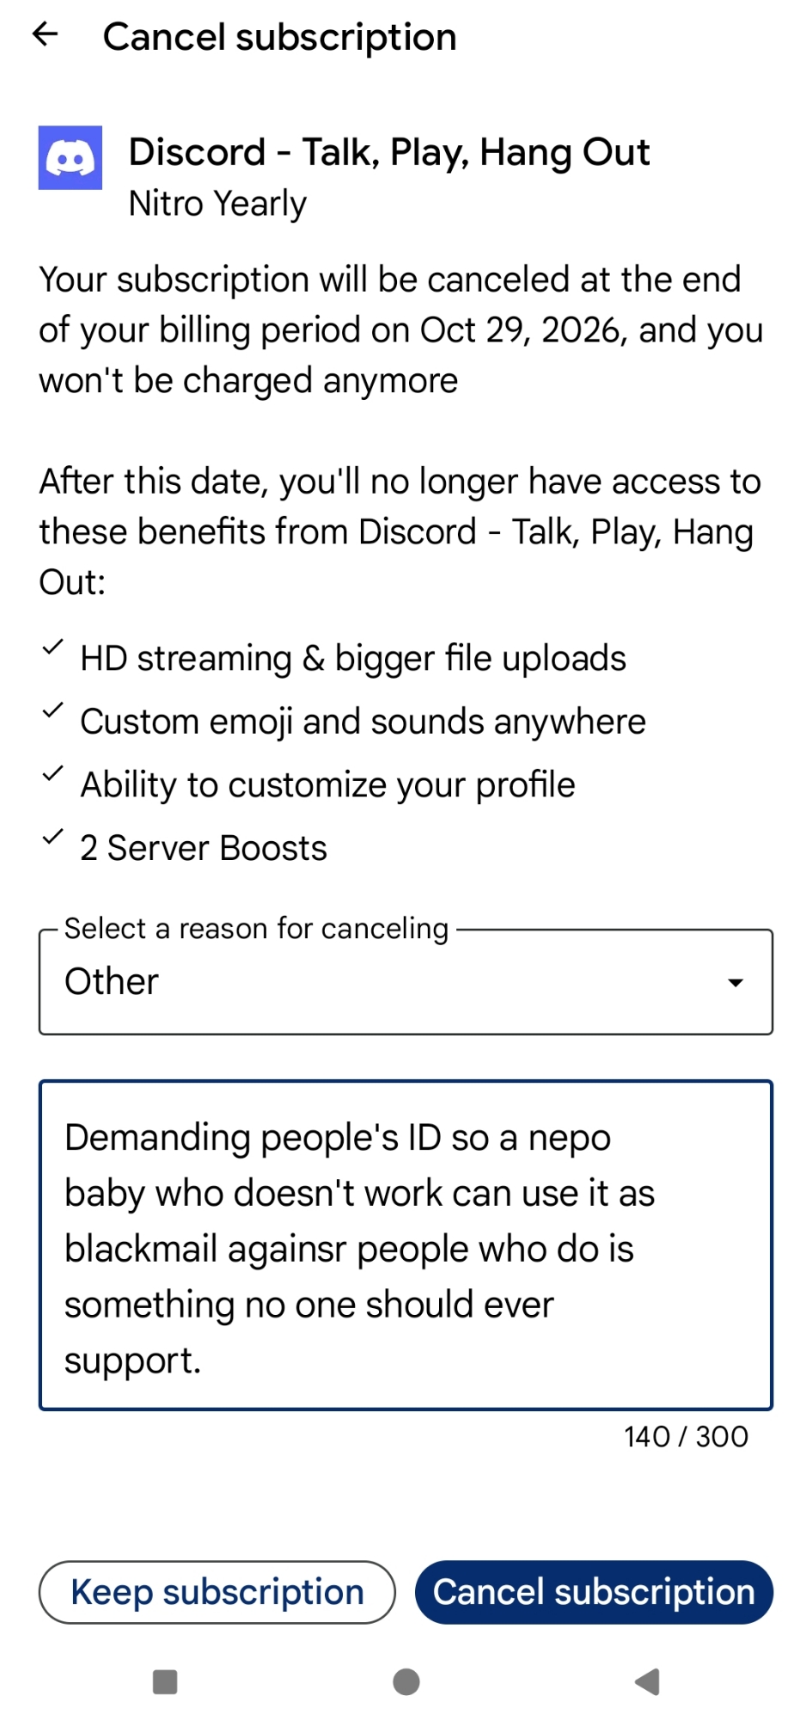Image resolution: width=812 pixels, height=1720 pixels.
Task: Click the Discord app logo
Action: click(x=70, y=157)
